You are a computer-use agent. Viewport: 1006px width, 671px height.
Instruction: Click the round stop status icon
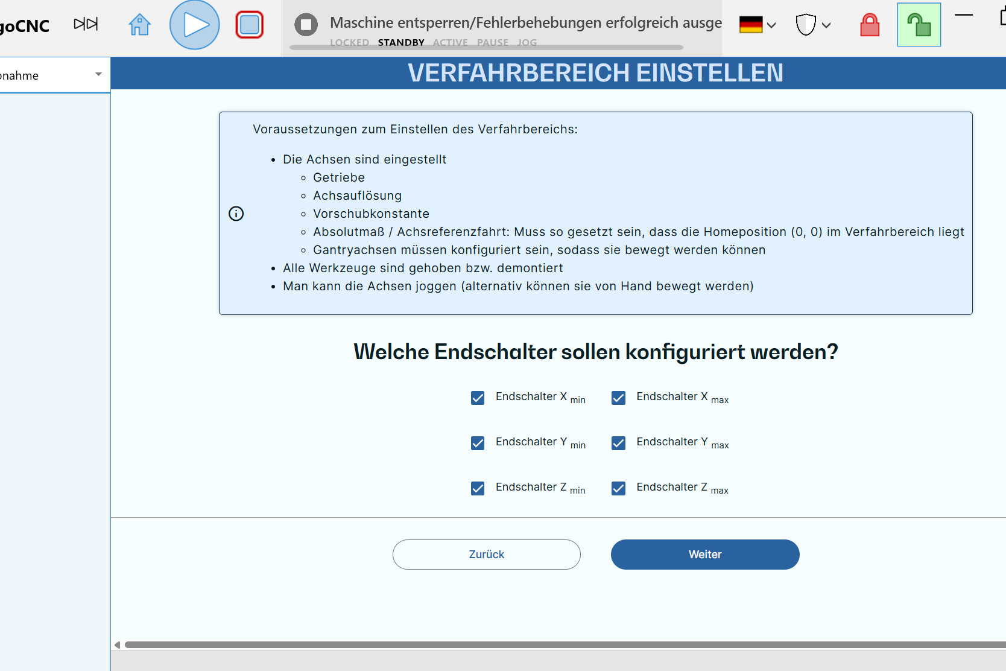click(x=306, y=25)
